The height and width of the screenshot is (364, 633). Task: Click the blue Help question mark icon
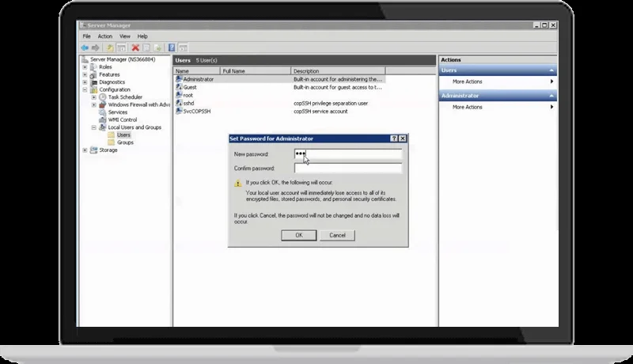click(x=172, y=47)
